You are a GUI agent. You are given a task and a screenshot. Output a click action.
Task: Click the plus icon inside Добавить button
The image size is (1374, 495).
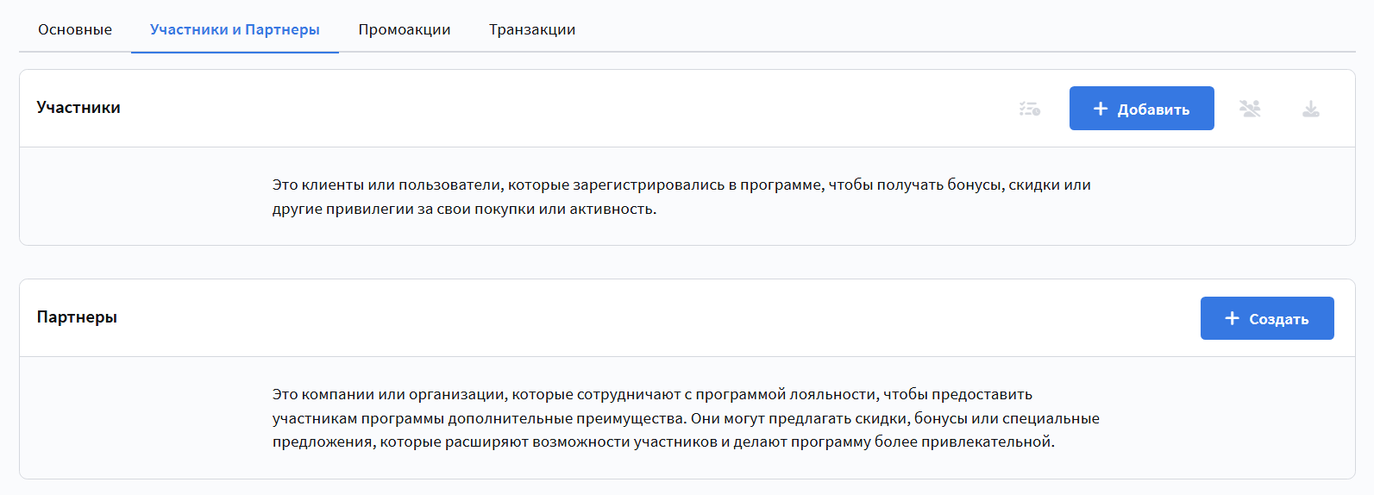tap(1101, 109)
